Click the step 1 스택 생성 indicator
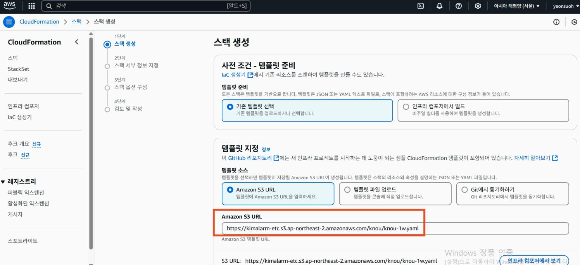Screen dimensions: 580x265 (x=107, y=44)
